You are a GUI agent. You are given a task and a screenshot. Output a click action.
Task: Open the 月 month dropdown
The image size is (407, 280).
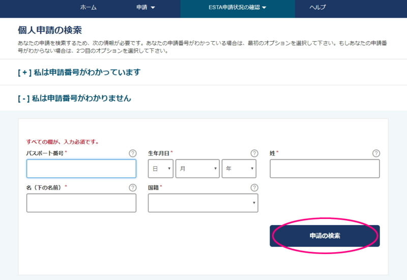(x=197, y=169)
